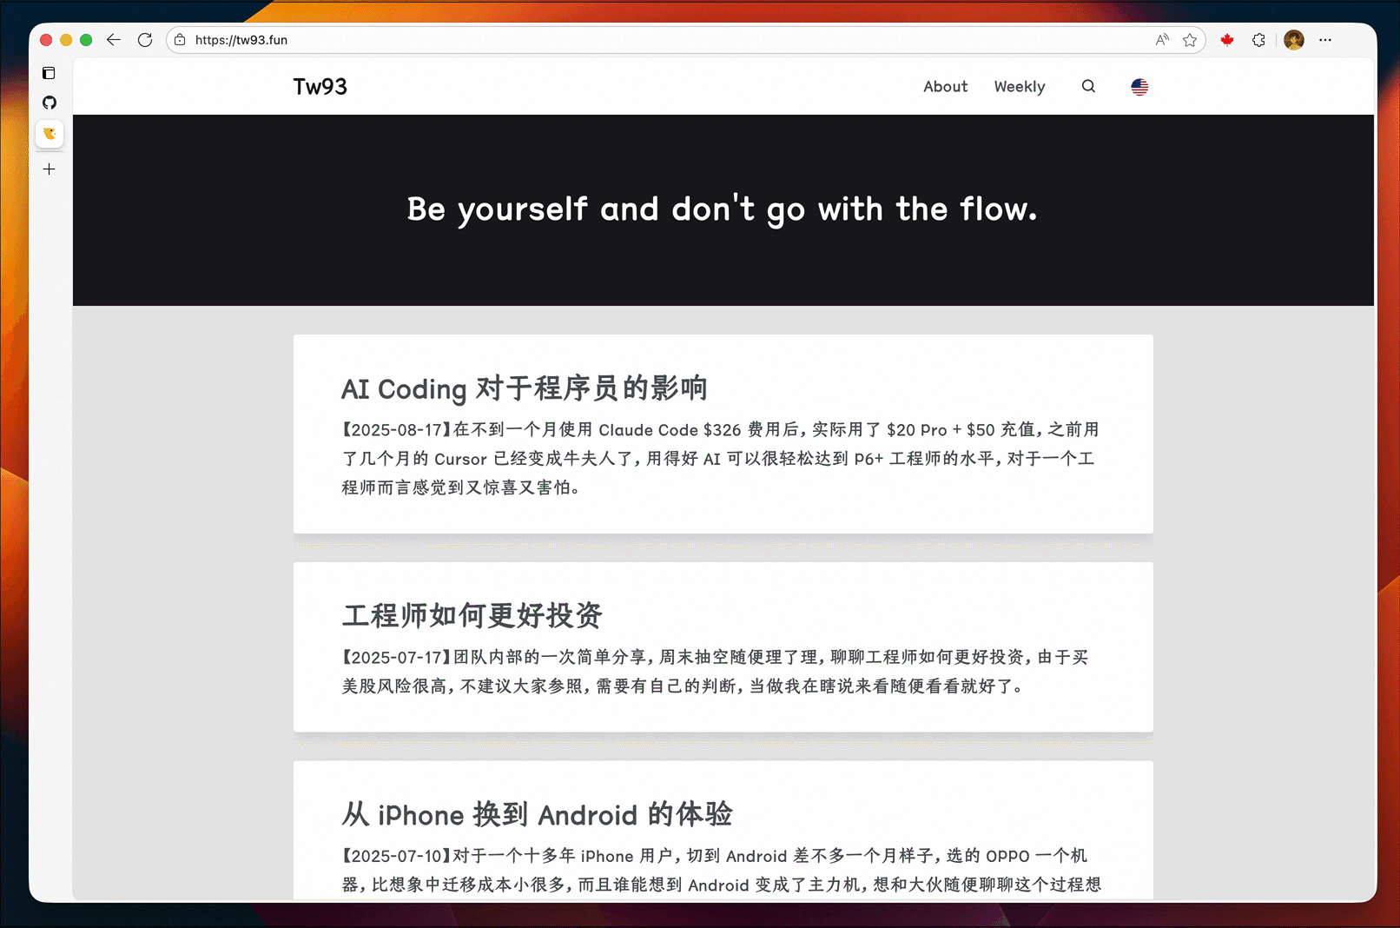1400x928 pixels.
Task: Switch language via the US flag icon
Action: 1139,87
